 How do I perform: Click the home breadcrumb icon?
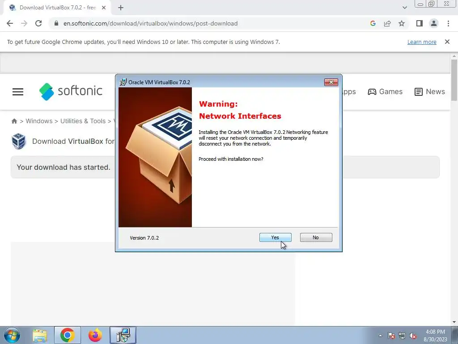click(14, 121)
